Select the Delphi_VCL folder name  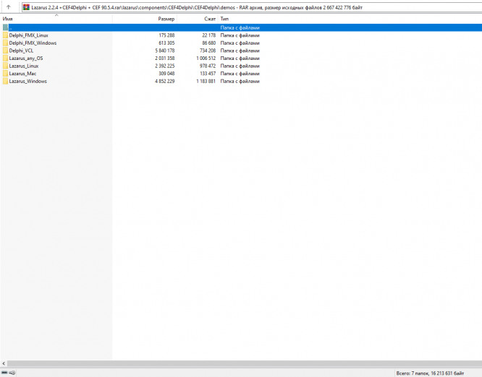tap(21, 51)
